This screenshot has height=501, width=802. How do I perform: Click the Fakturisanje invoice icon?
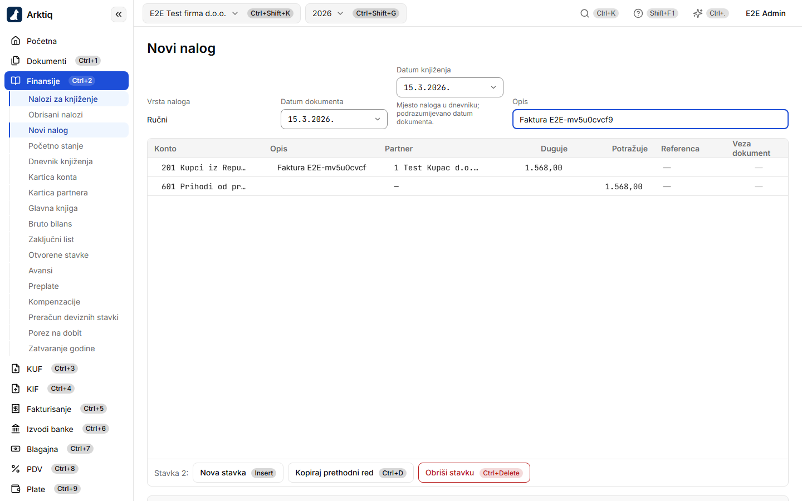click(x=16, y=409)
